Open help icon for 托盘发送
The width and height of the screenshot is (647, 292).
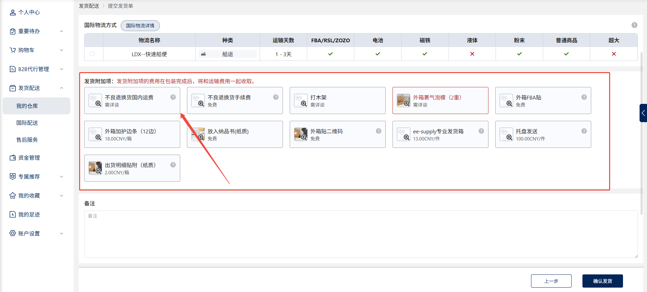click(x=584, y=131)
